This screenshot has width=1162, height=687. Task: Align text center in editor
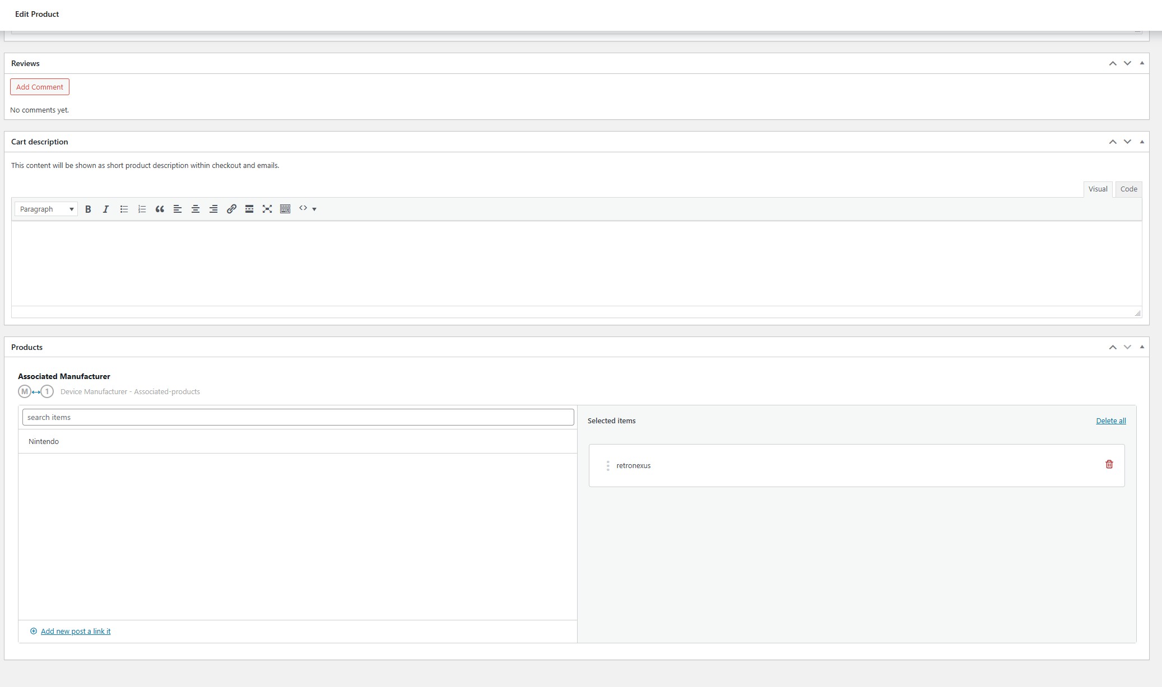pos(196,209)
